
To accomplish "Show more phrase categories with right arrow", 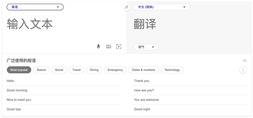I will pyautogui.click(x=243, y=70).
